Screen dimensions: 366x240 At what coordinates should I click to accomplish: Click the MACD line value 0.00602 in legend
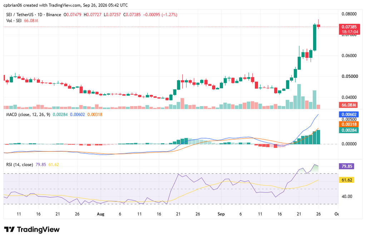(78, 115)
